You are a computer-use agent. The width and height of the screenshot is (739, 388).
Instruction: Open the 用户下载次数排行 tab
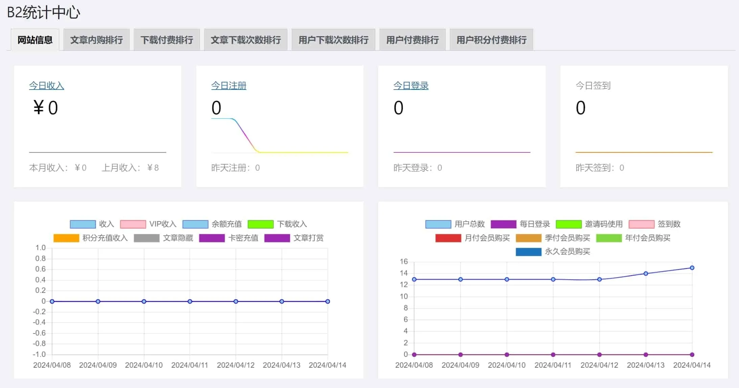coord(333,40)
